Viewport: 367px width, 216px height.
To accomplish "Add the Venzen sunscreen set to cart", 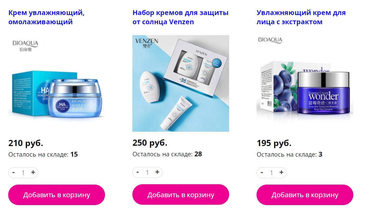I will (181, 195).
